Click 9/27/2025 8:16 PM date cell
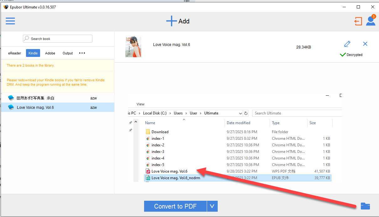379x217 pixels. (x=242, y=132)
